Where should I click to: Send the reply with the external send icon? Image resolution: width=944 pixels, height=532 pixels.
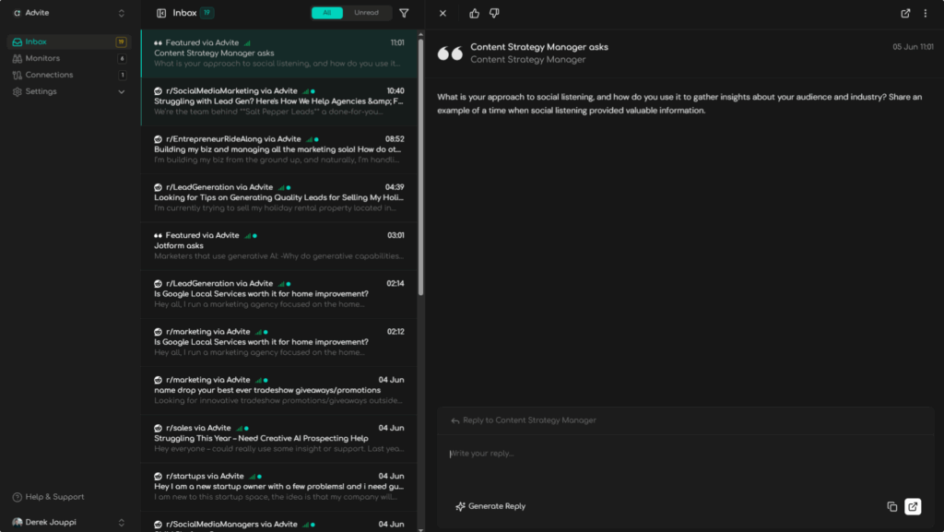913,506
